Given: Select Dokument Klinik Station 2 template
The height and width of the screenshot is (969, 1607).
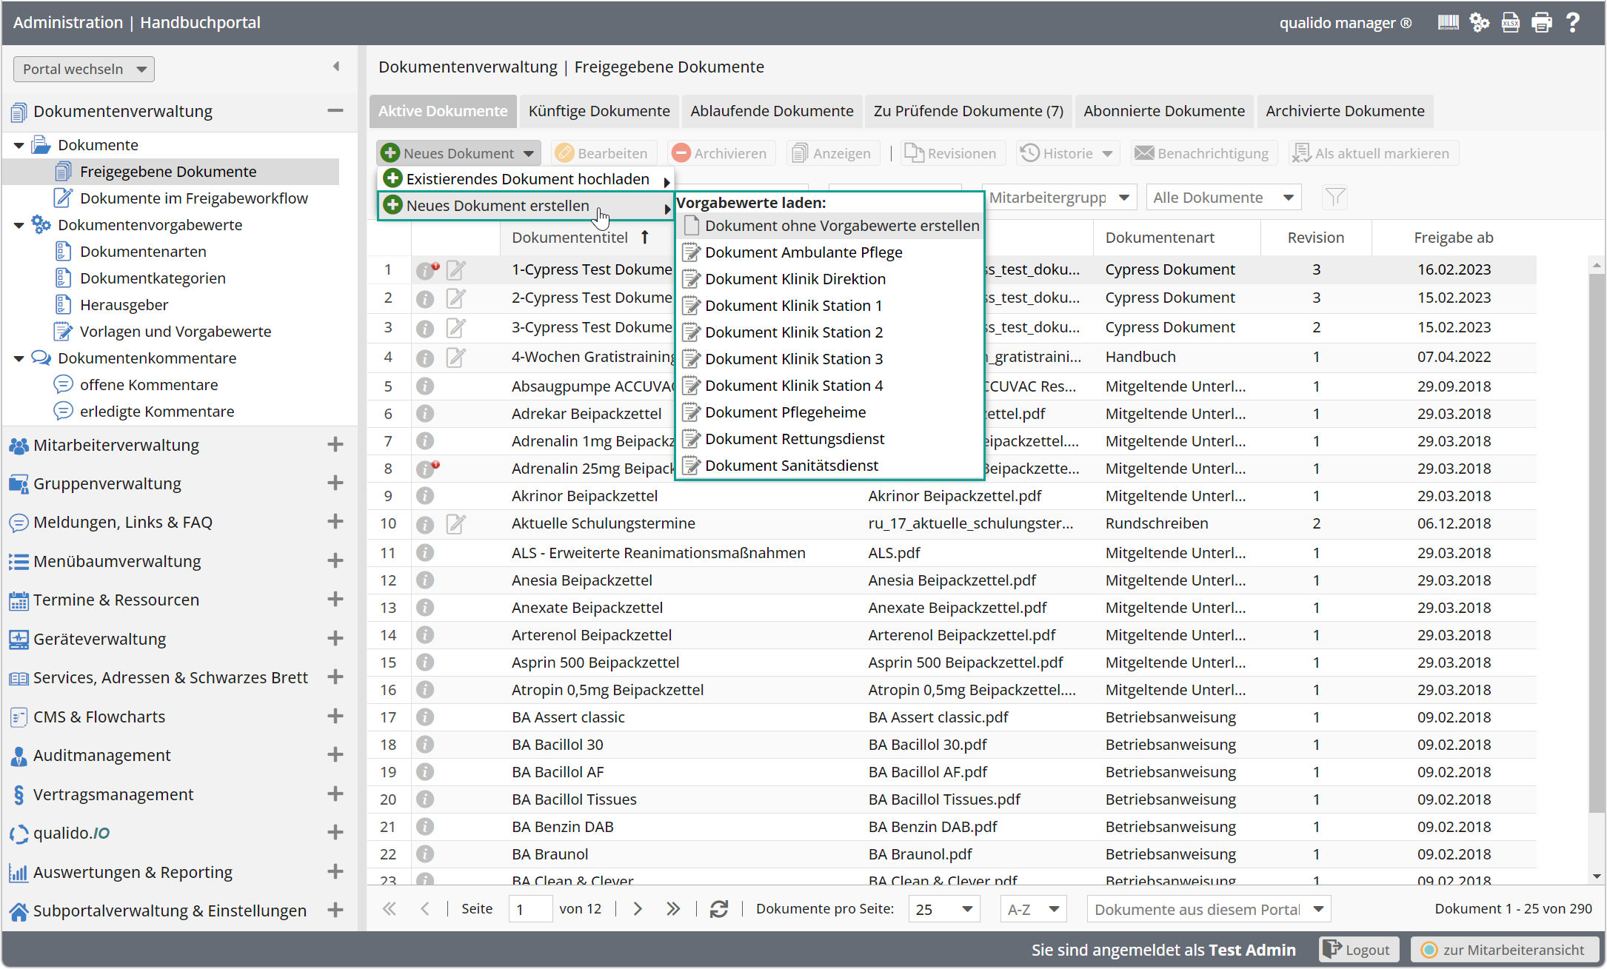Looking at the screenshot, I should [x=793, y=332].
